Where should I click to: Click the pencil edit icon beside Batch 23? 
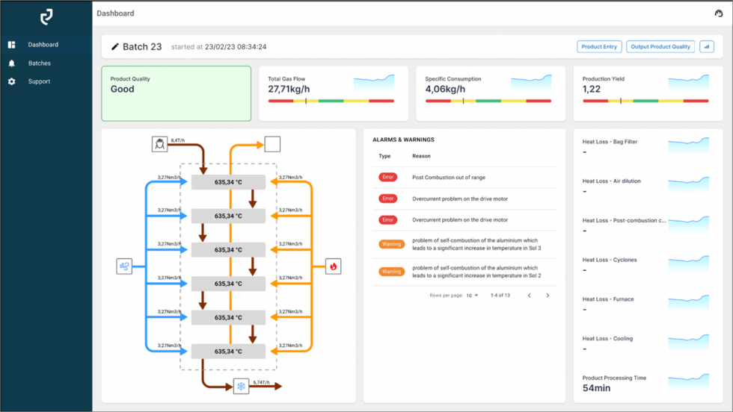[x=115, y=47]
